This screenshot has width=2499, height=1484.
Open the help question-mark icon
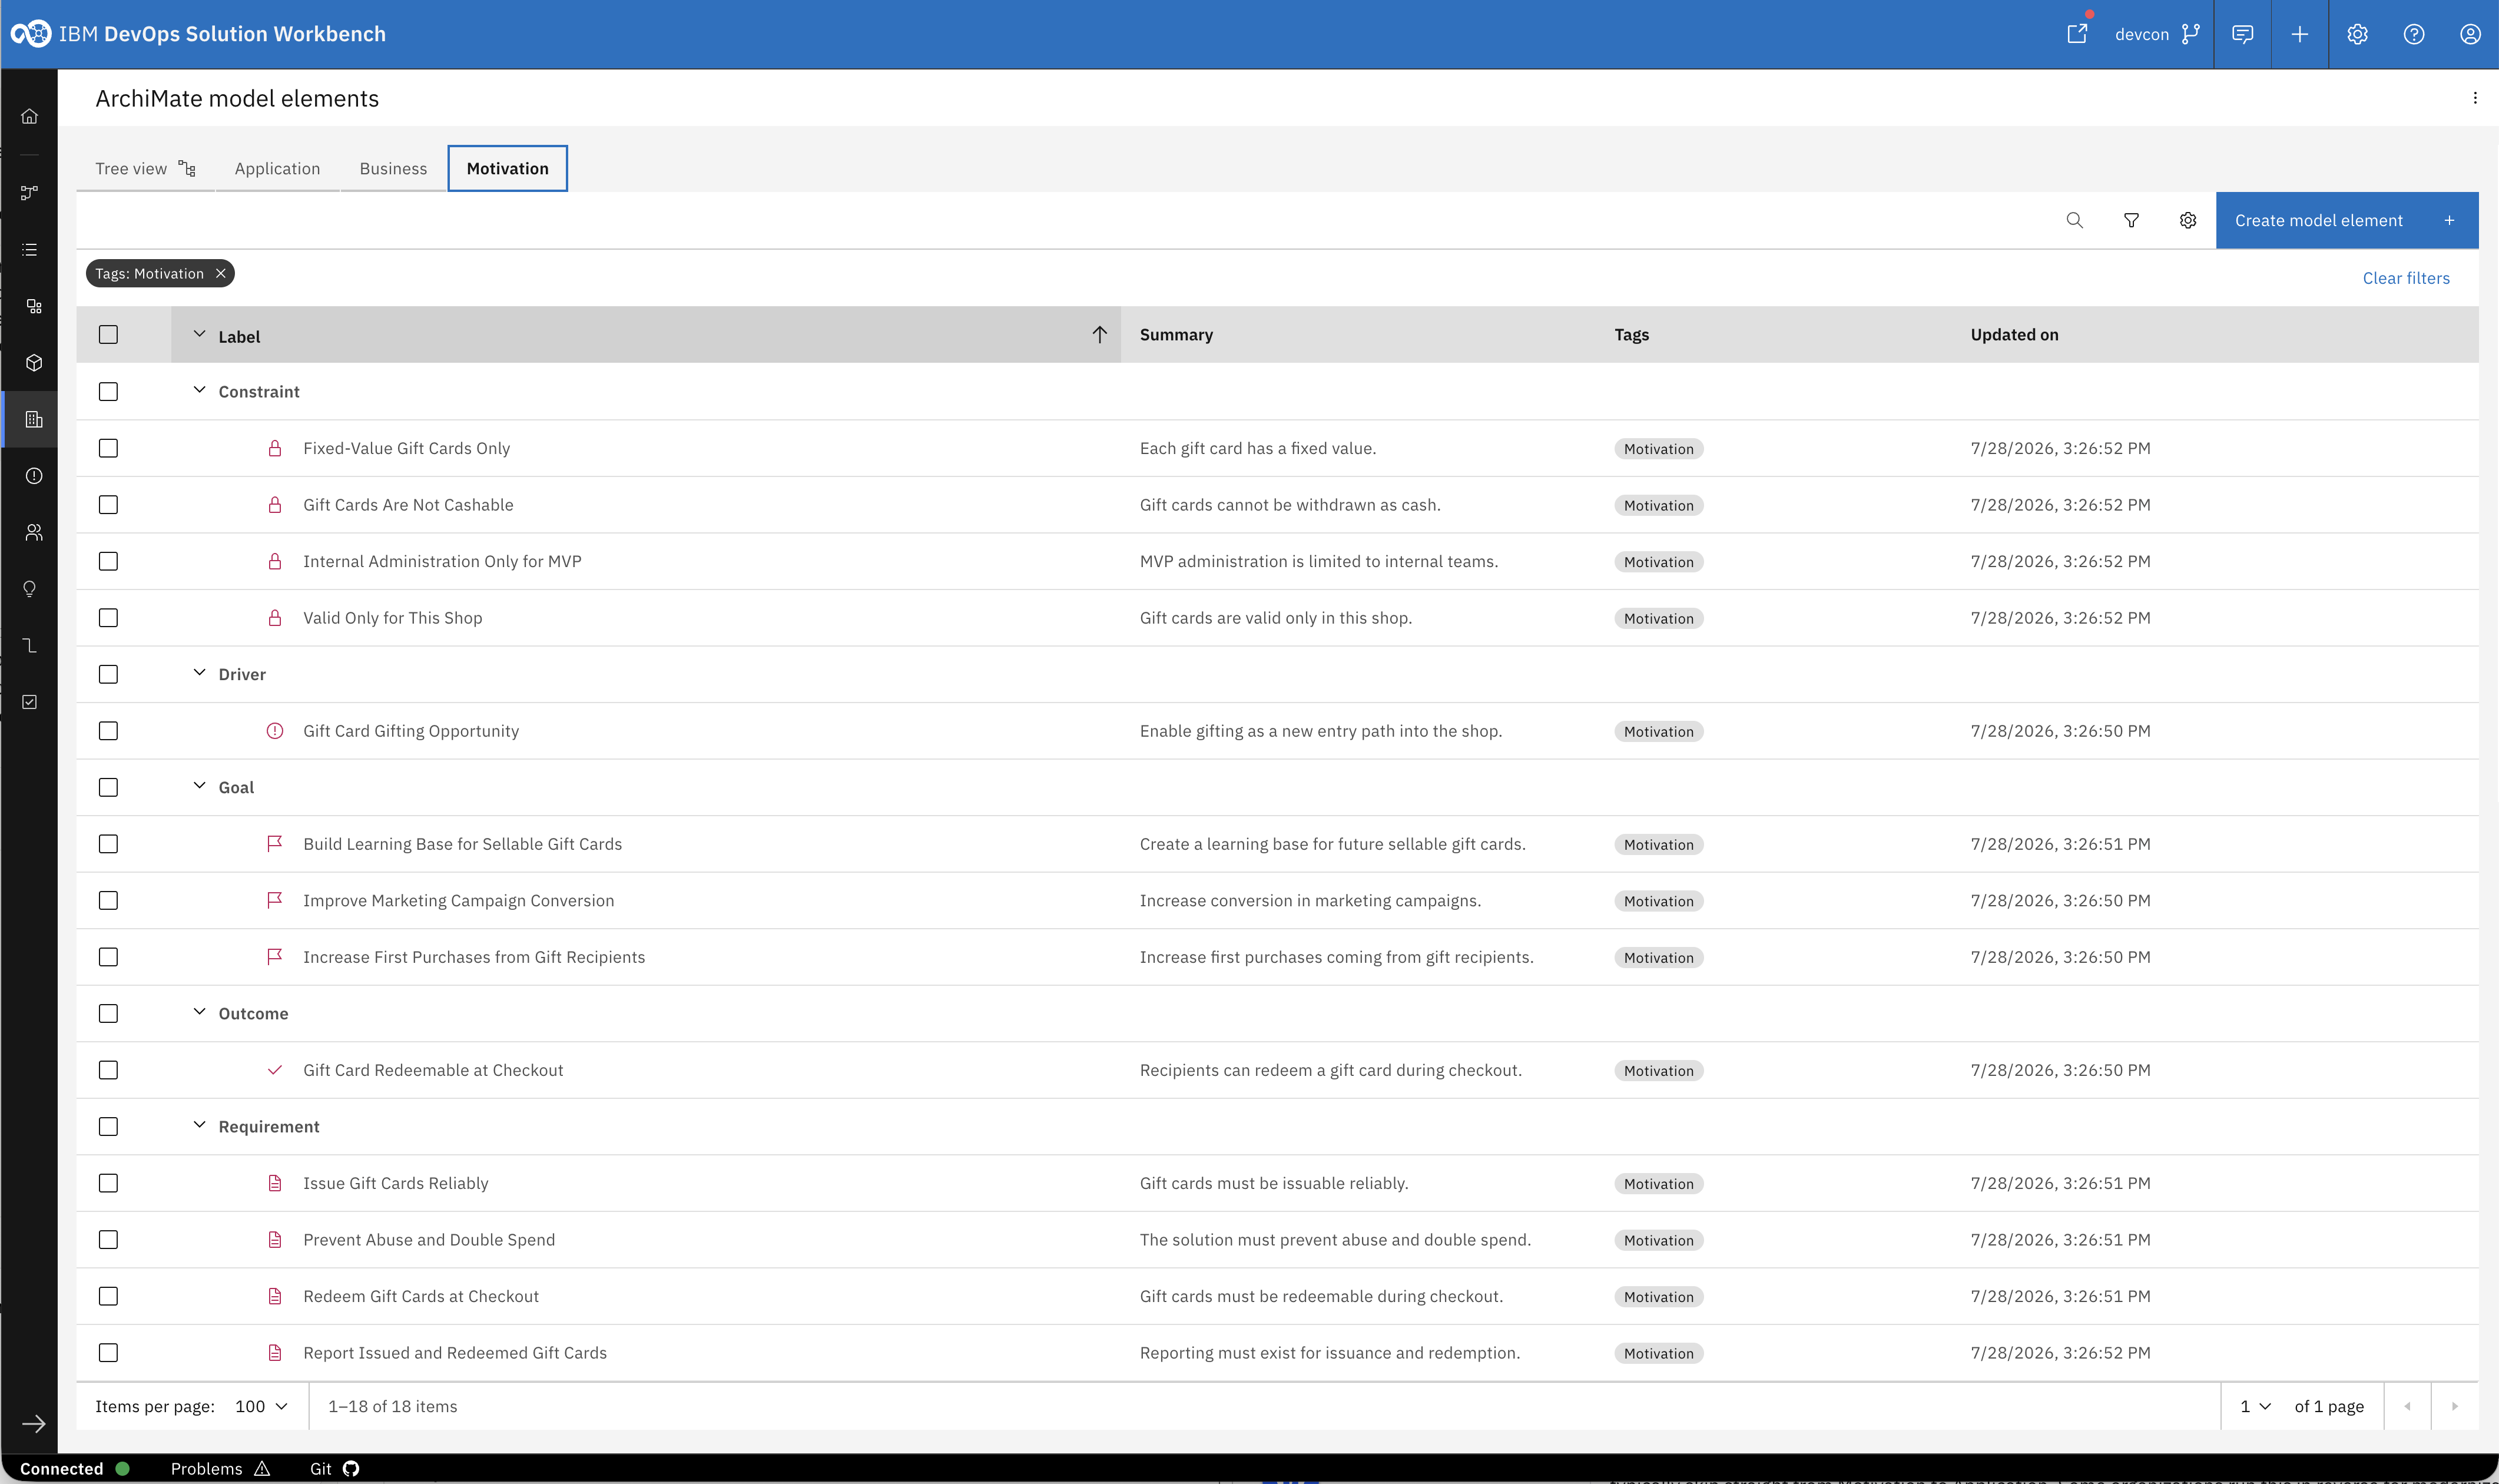click(x=2413, y=34)
